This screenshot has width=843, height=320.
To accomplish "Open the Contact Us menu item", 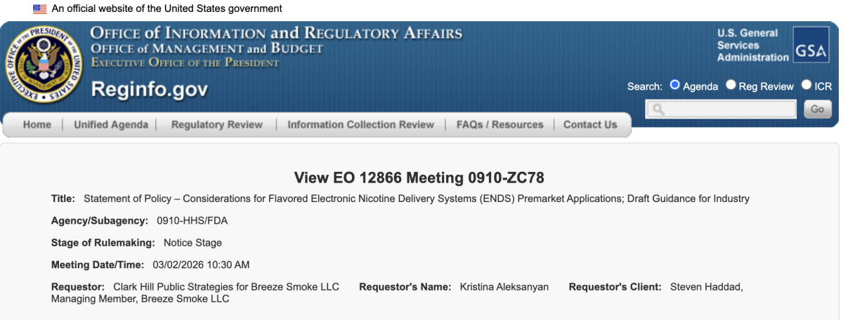I will pyautogui.click(x=590, y=125).
